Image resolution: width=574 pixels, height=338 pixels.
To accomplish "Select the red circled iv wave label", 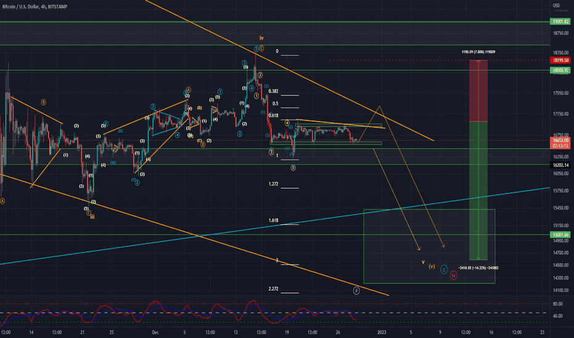I will [453, 275].
